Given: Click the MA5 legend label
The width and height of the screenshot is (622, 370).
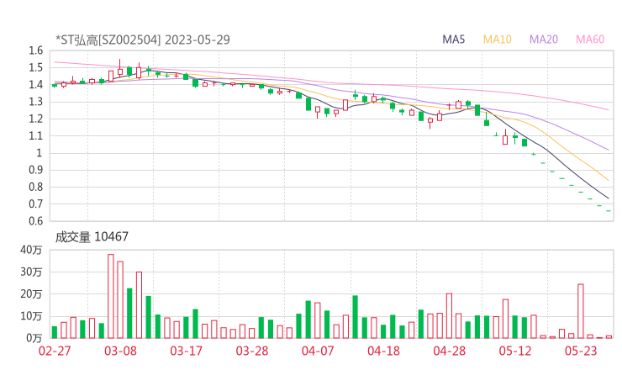Looking at the screenshot, I should click(x=453, y=40).
